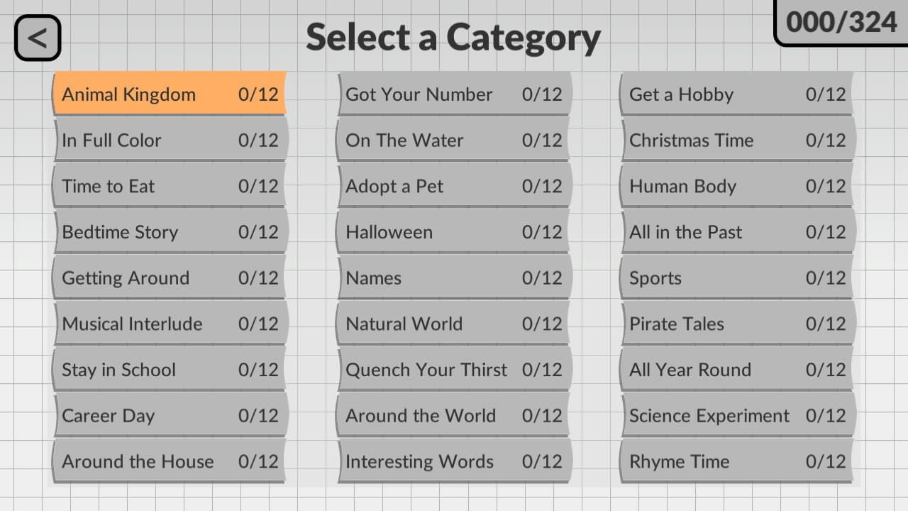Screen dimensions: 908x511
Task: Choose the On The Water category
Action: (x=453, y=141)
